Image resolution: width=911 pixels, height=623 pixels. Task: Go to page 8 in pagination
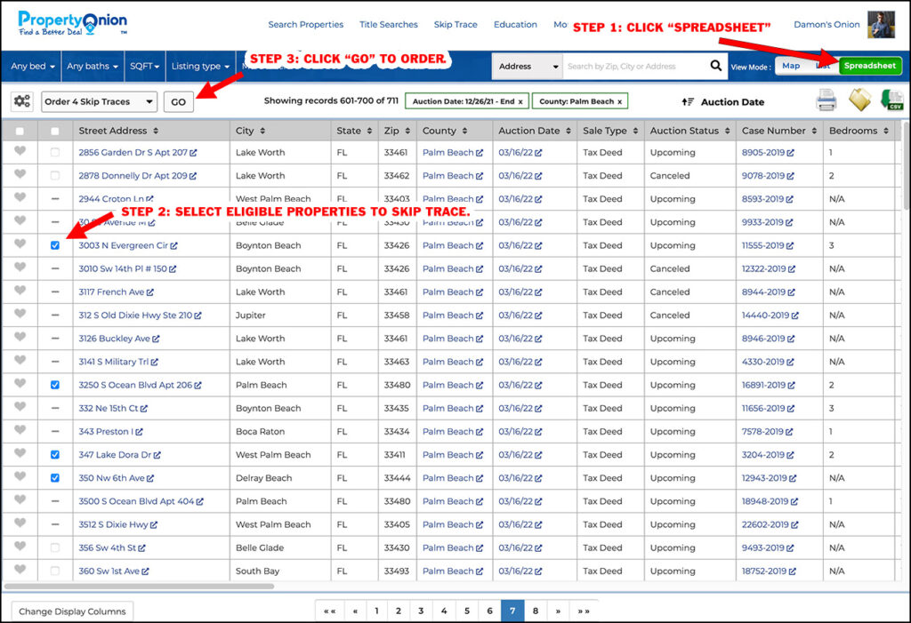pos(535,611)
